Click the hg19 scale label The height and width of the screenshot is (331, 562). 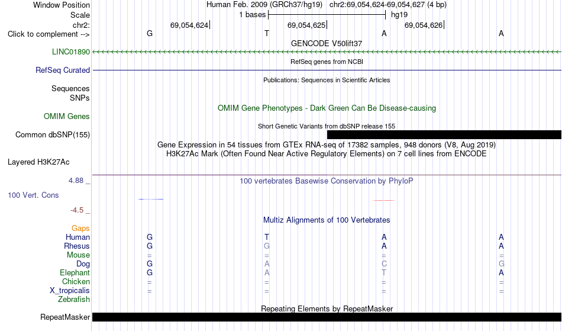[399, 15]
